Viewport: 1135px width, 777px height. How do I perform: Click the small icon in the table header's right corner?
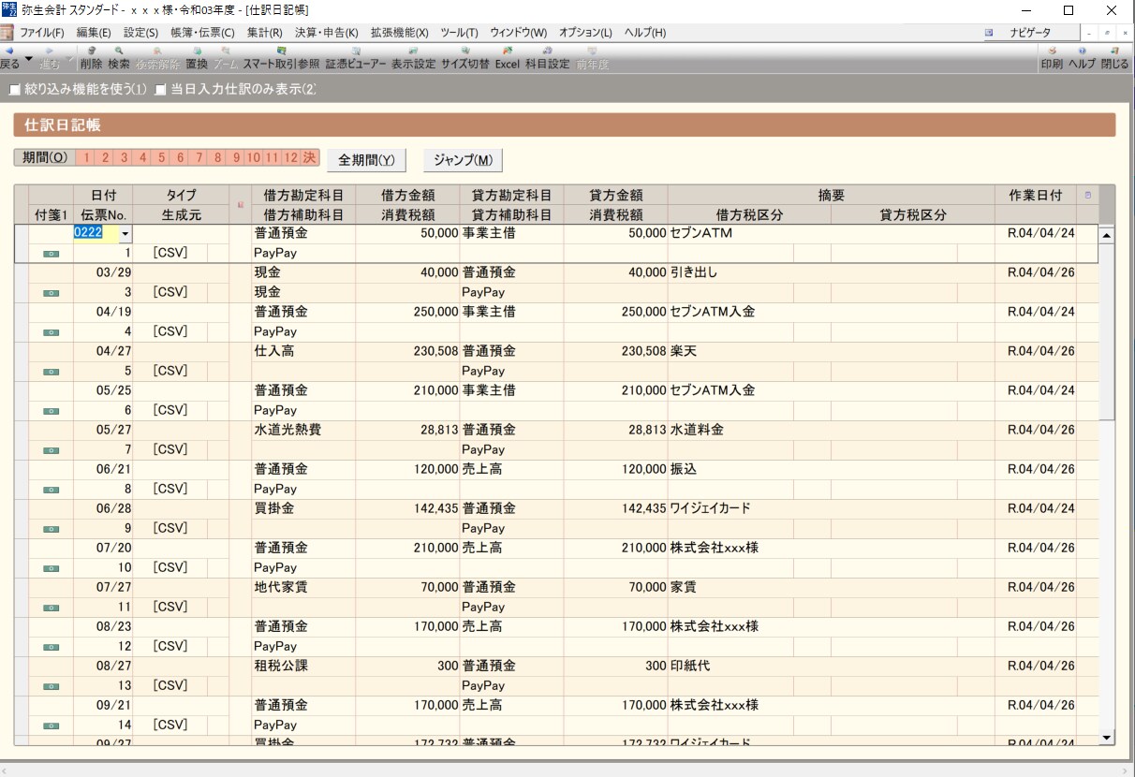click(x=1087, y=196)
